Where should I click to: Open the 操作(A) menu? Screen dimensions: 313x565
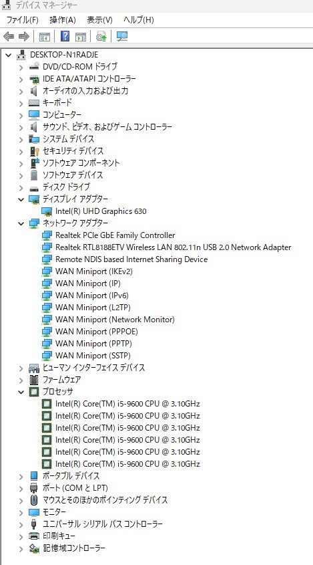(63, 20)
